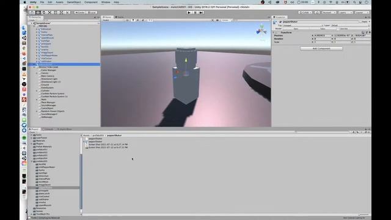Collapse the Transform component foldout
391x220 pixels.
coord(274,32)
